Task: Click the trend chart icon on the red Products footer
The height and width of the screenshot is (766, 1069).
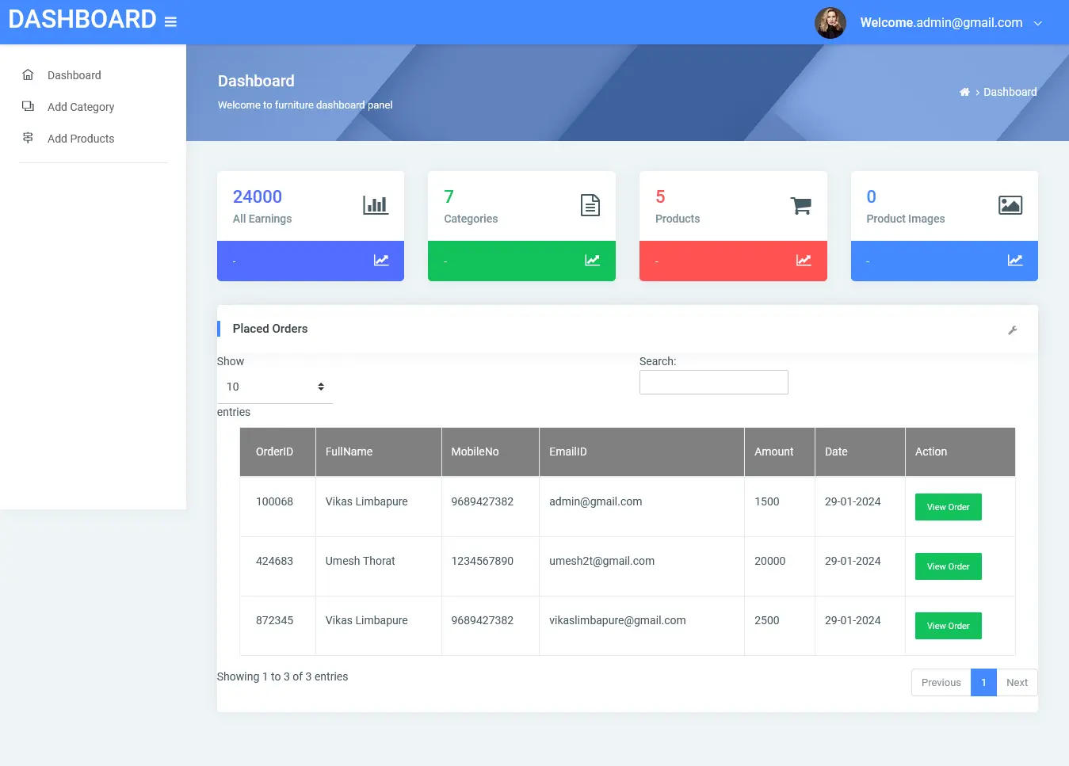Action: [804, 261]
